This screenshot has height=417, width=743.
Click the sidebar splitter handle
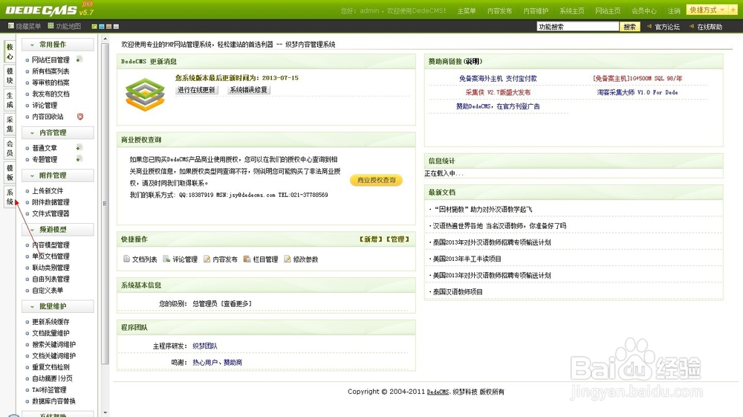[104, 203]
